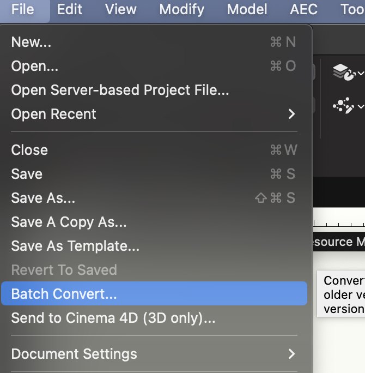Expand the class options dropdown arrow
The height and width of the screenshot is (373, 365).
coord(360,107)
